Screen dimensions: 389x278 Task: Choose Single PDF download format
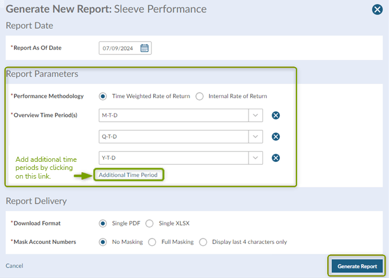pos(103,223)
